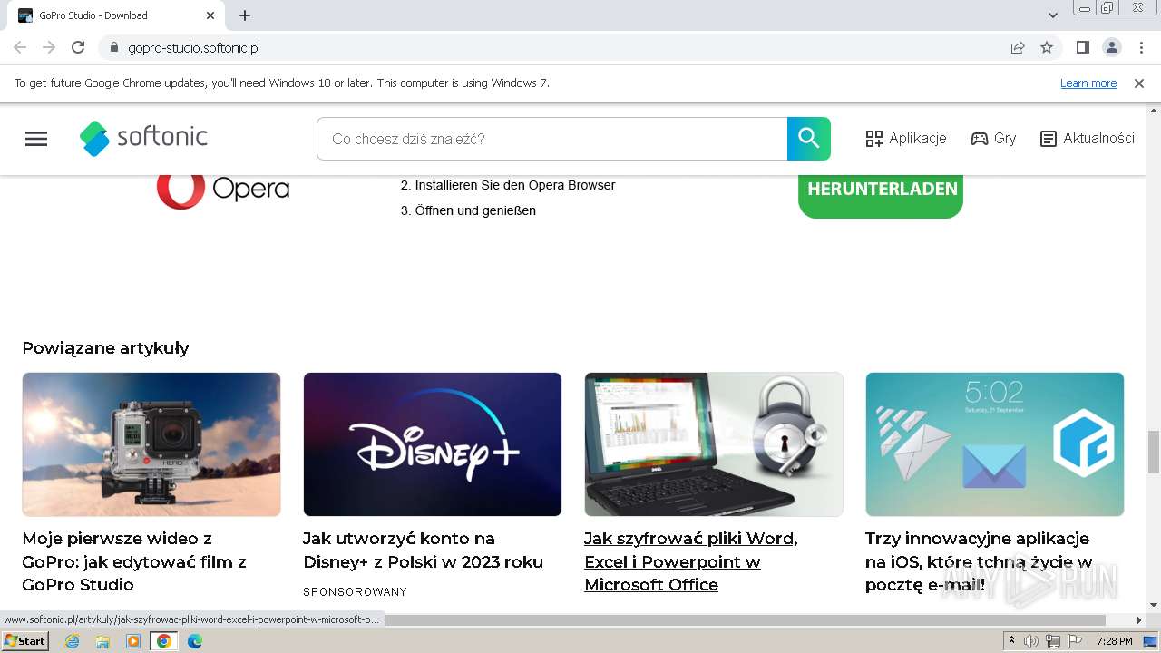This screenshot has height=653, width=1161.
Task: Click the 7:28 PM system clock
Action: 1114,641
